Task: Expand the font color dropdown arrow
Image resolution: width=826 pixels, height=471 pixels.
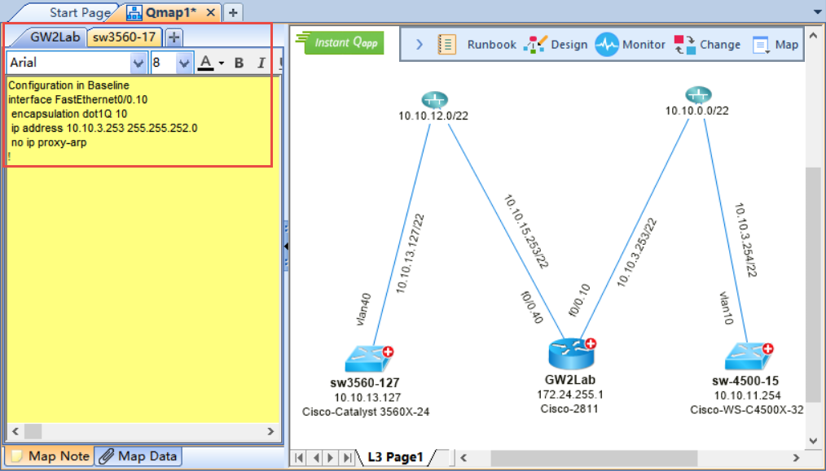Action: [222, 63]
